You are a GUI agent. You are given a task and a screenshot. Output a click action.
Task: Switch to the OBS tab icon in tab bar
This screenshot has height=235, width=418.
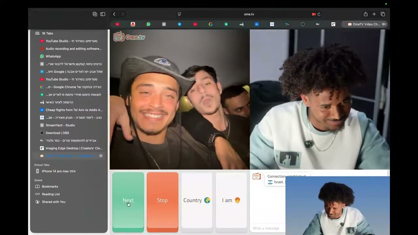click(302, 24)
